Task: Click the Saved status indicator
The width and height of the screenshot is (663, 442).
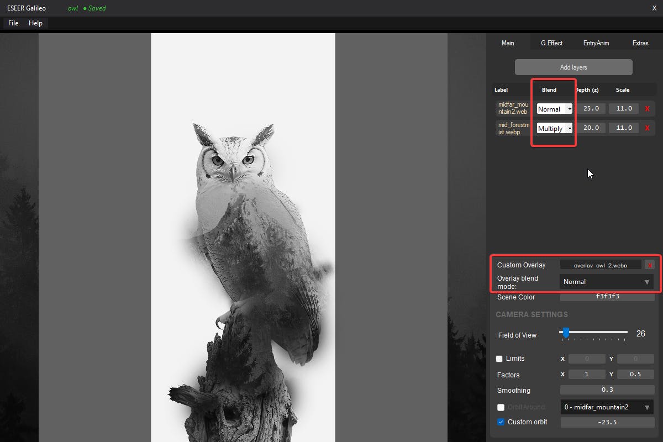Action: click(x=94, y=8)
